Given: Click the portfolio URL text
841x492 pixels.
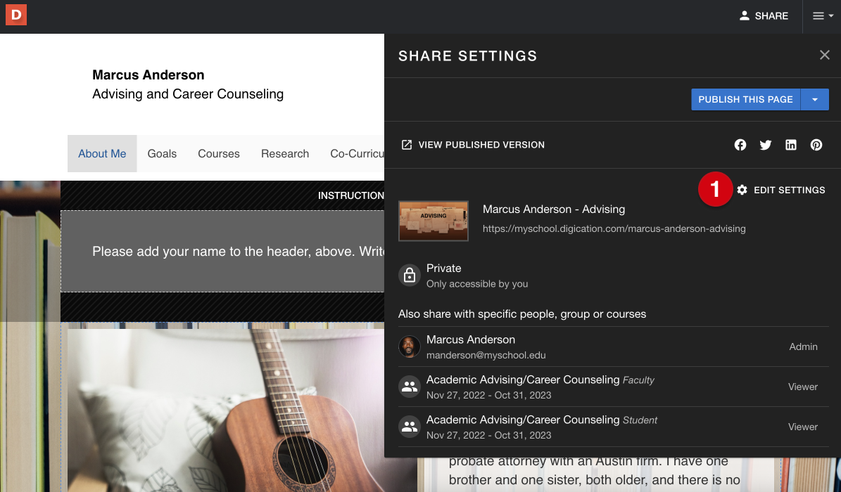Looking at the screenshot, I should (614, 229).
